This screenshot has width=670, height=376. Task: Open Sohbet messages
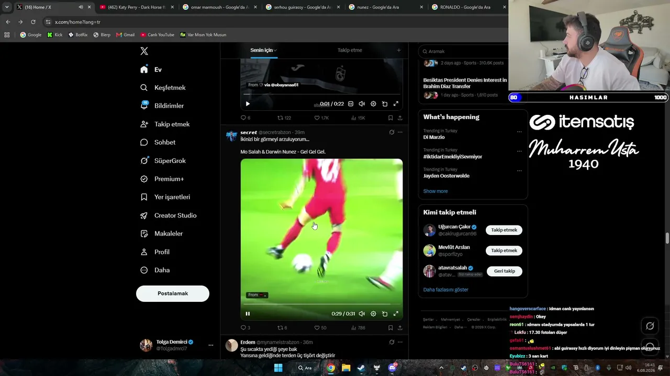(158, 143)
